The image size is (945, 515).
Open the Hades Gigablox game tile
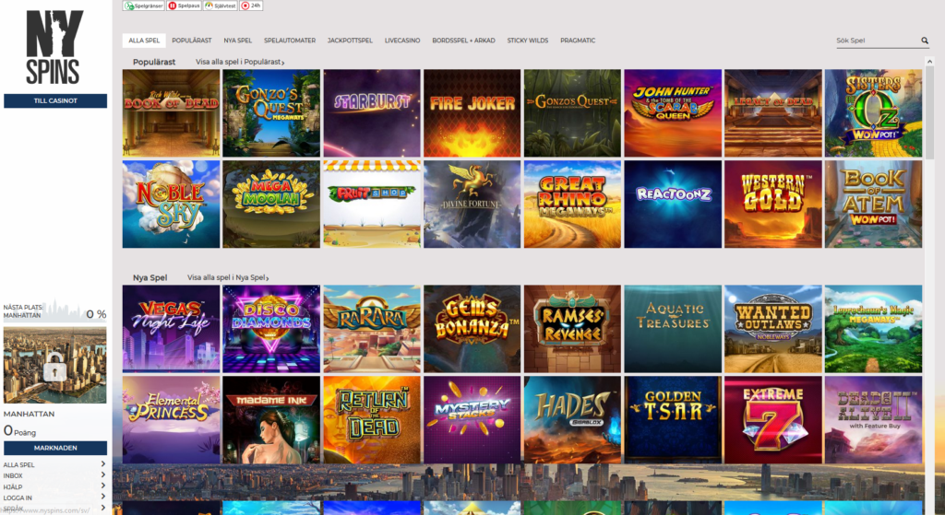pyautogui.click(x=572, y=420)
